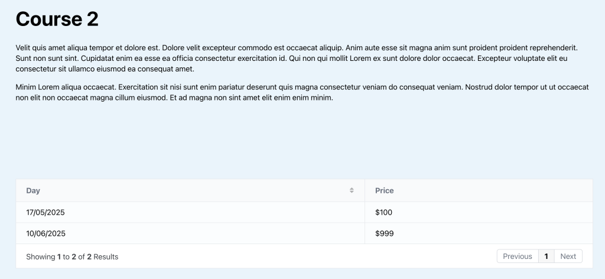The width and height of the screenshot is (605, 279).
Task: Select page 1 in pagination
Action: coord(546,256)
